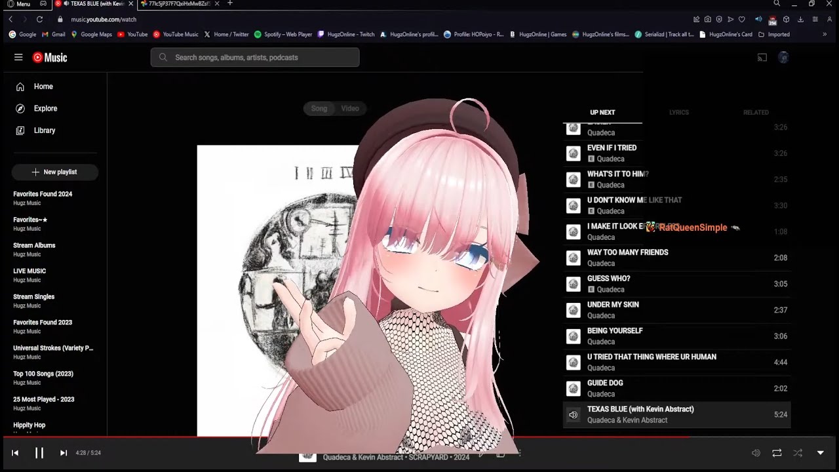Go back in browser history
This screenshot has width=839, height=472.
(10, 20)
